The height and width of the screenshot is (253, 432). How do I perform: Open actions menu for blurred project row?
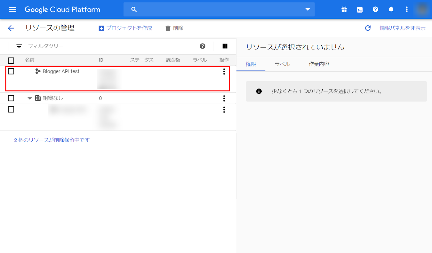coord(224,110)
